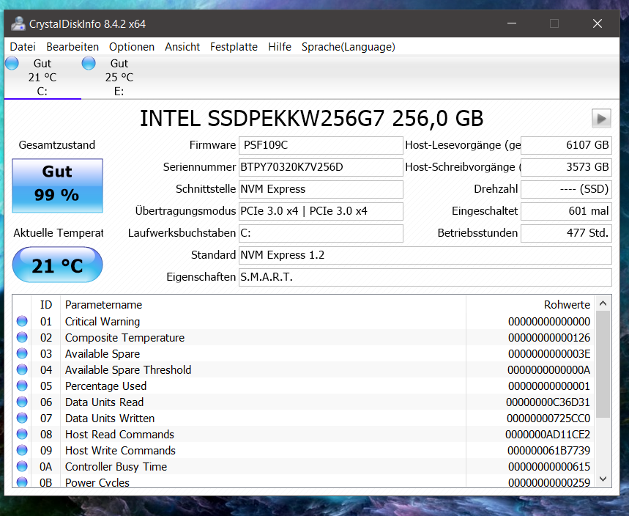Click the Eingeschaltet value 601 mal

(x=566, y=211)
